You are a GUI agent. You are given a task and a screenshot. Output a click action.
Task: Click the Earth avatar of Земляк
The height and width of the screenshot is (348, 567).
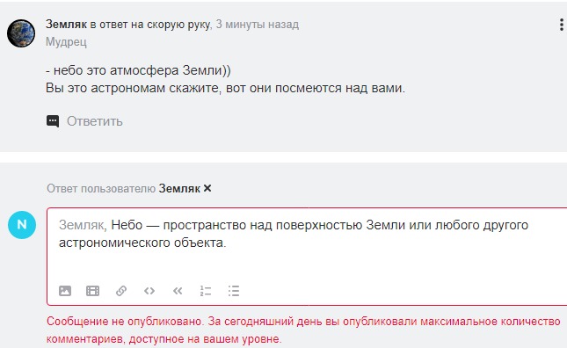coord(21,33)
